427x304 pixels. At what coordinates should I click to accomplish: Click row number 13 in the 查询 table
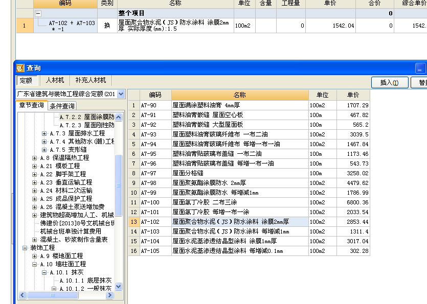pyautogui.click(x=134, y=222)
